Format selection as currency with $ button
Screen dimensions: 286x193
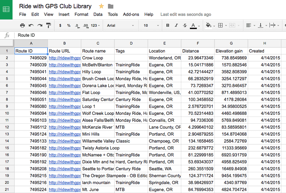(60, 25)
